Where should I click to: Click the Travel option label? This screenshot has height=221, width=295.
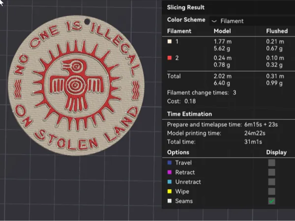click(183, 163)
